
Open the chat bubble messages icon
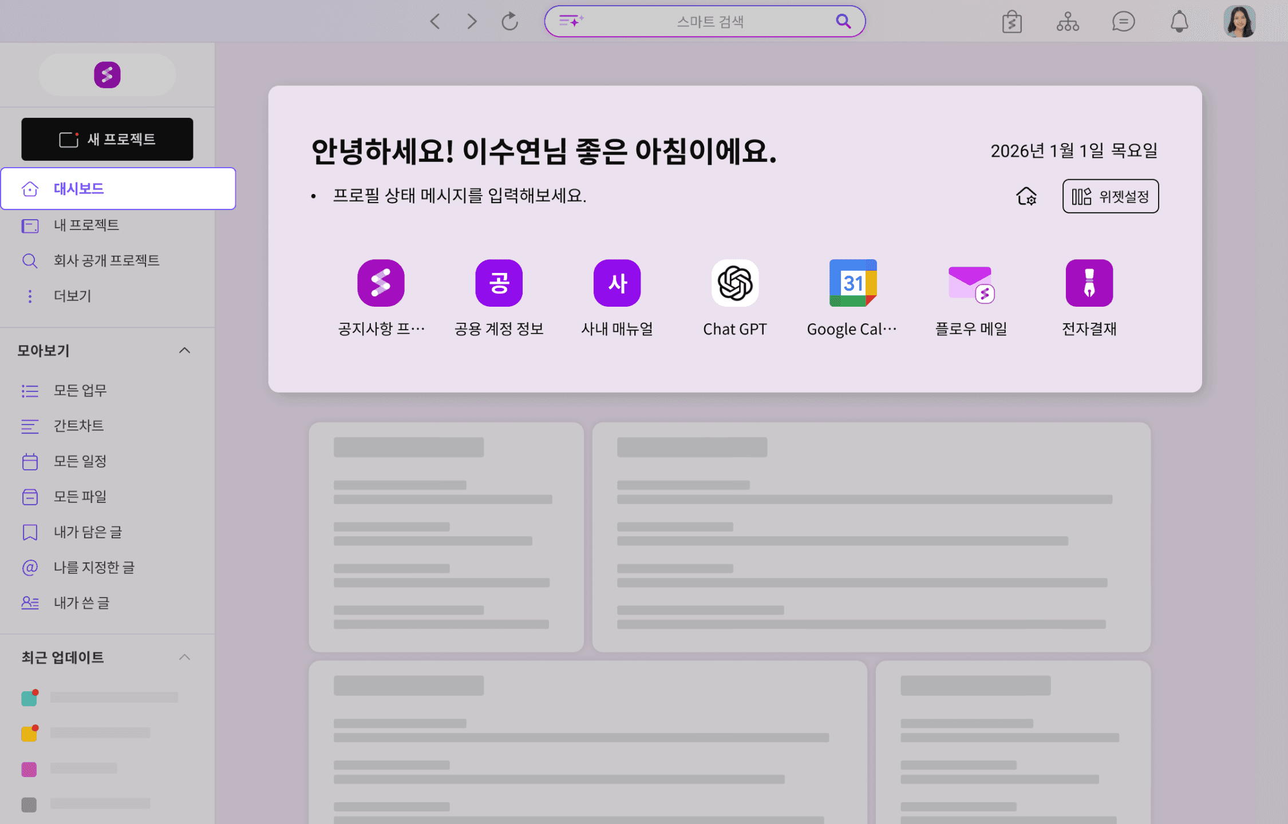tap(1123, 22)
